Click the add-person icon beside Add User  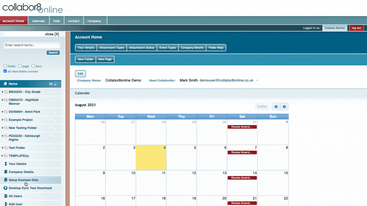(x=6, y=204)
